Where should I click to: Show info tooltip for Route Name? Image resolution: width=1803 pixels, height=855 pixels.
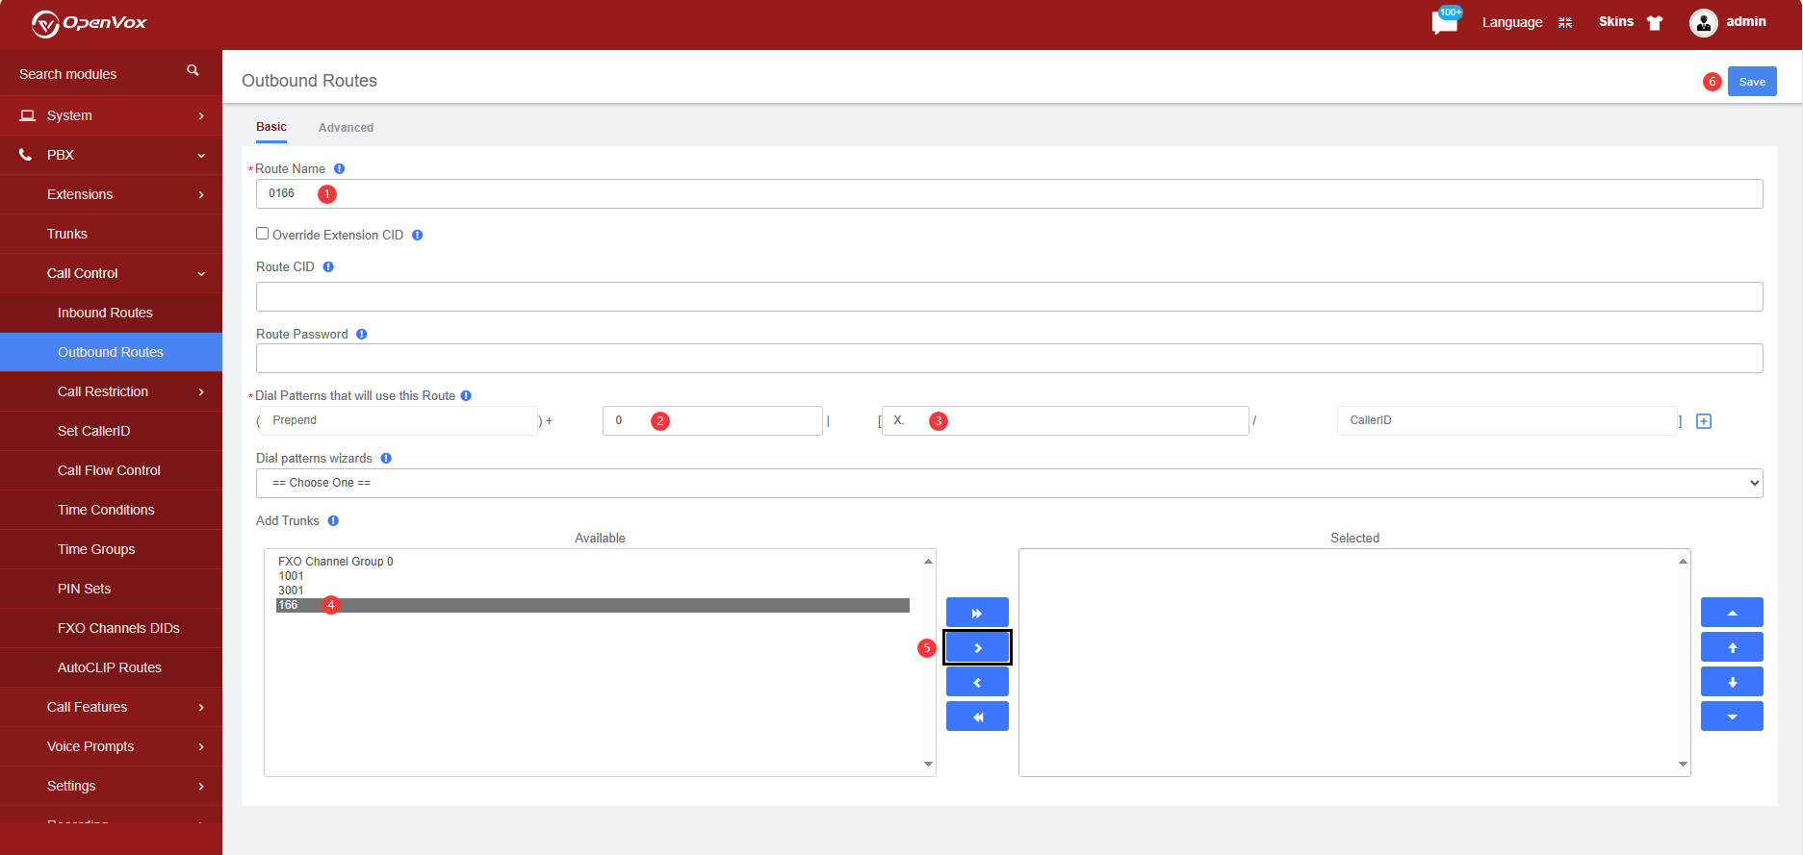click(340, 169)
